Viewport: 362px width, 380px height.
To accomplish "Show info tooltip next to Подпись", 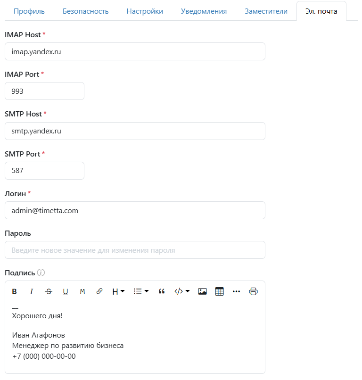I will click(41, 273).
